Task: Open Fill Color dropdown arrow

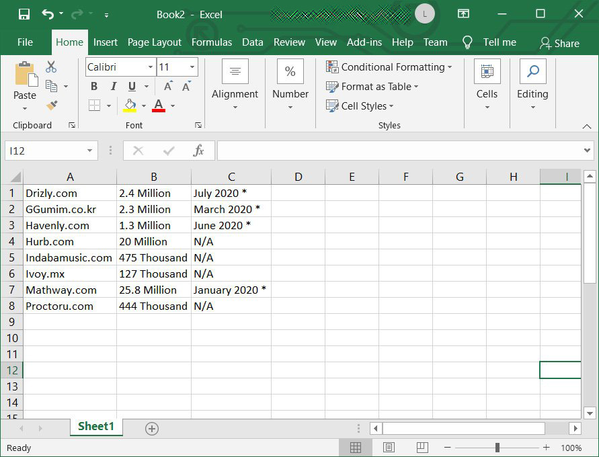Action: (144, 106)
